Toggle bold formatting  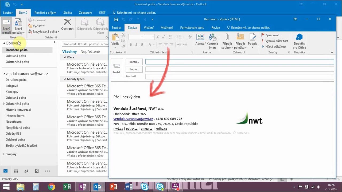(131, 45)
